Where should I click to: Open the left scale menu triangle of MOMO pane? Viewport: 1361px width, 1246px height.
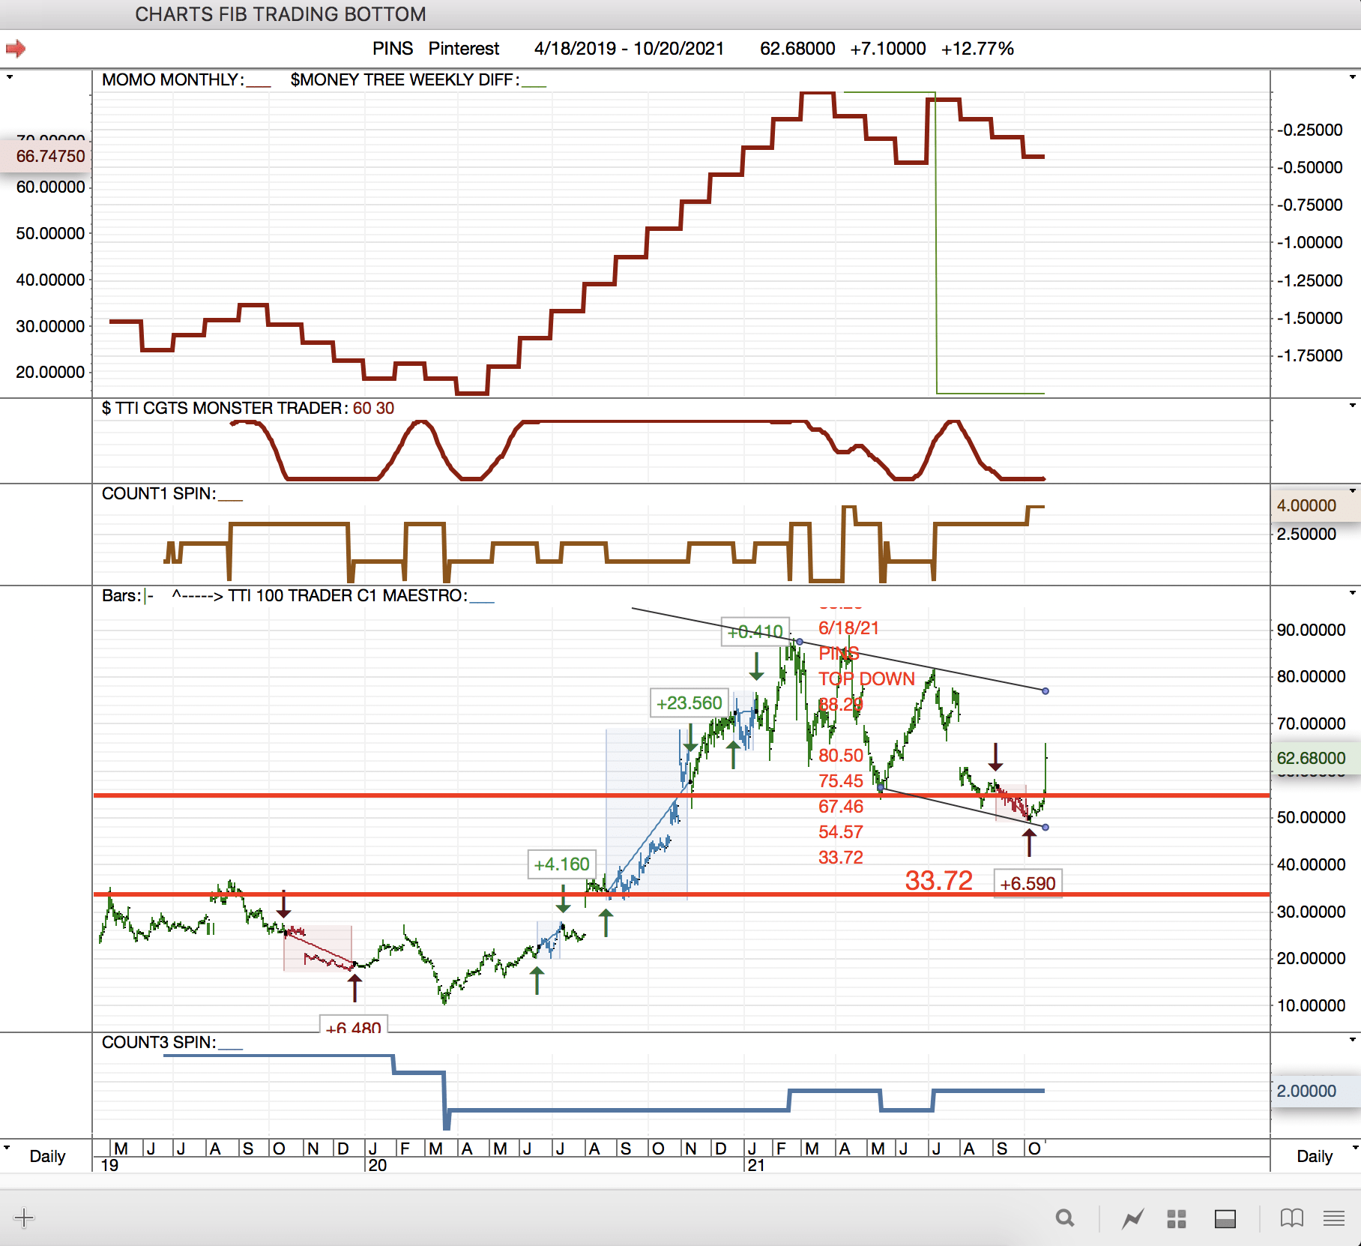tap(9, 76)
